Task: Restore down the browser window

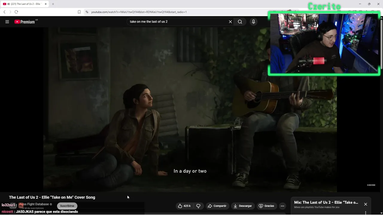Action: pos(369,4)
